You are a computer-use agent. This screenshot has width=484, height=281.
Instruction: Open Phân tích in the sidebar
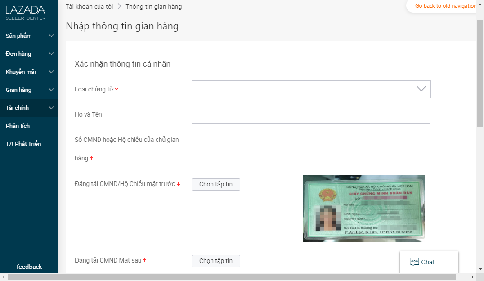click(18, 126)
